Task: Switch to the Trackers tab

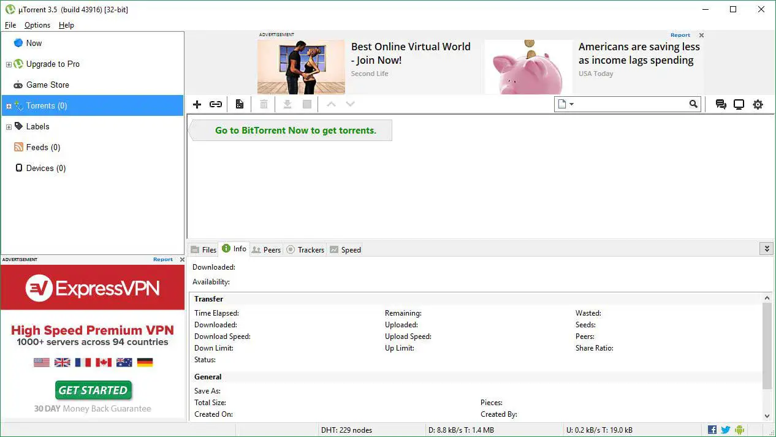Action: click(x=305, y=249)
